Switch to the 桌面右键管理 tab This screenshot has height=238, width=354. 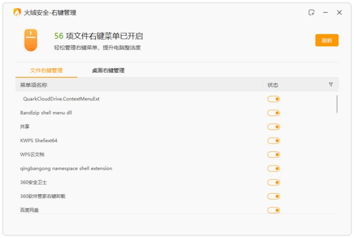(108, 70)
